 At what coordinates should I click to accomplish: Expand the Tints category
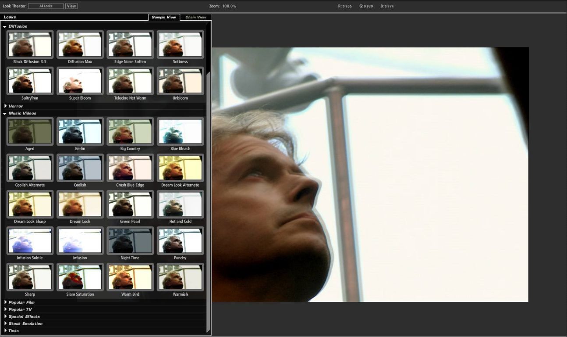pos(5,330)
